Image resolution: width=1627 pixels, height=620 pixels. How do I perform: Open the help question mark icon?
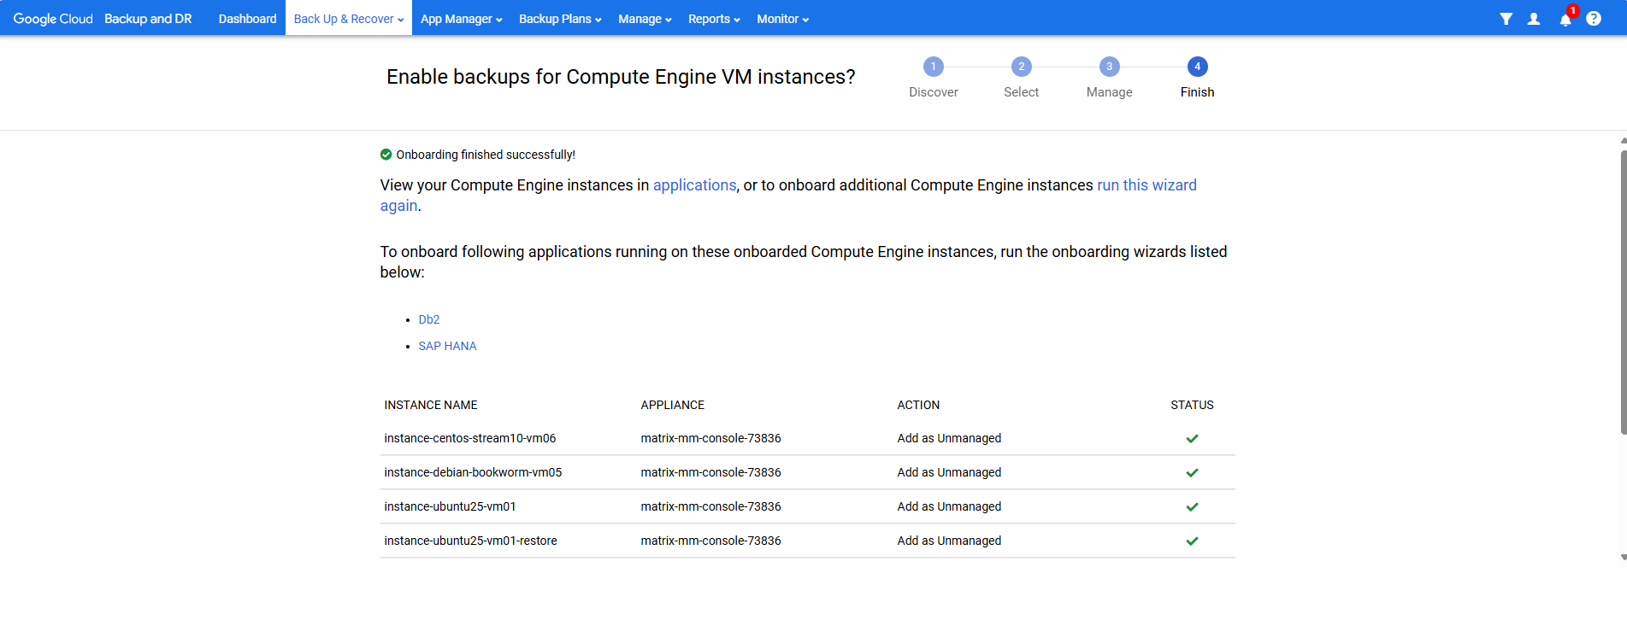pyautogui.click(x=1594, y=19)
